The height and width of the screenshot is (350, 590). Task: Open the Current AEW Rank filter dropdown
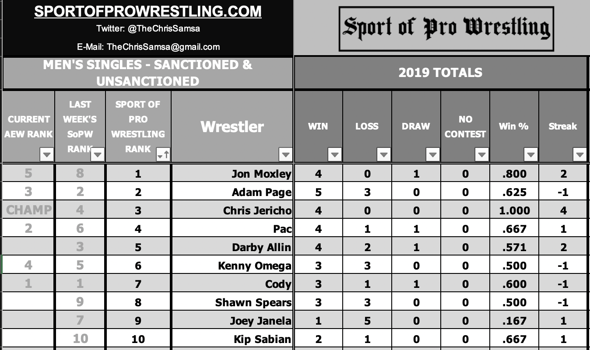[47, 154]
